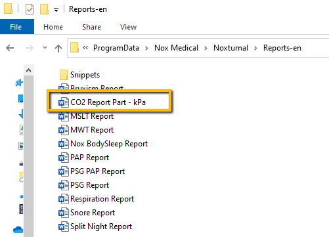329x237 pixels.
Task: Select the MWT Report file
Action: 92,130
